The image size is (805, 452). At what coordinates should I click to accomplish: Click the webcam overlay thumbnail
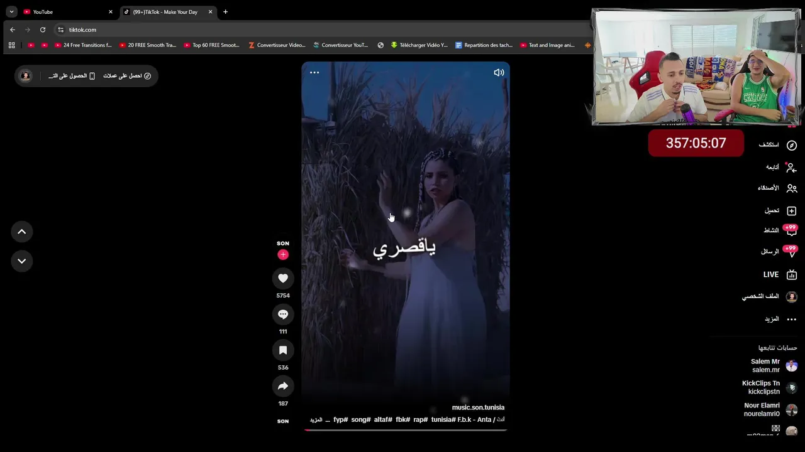point(696,67)
